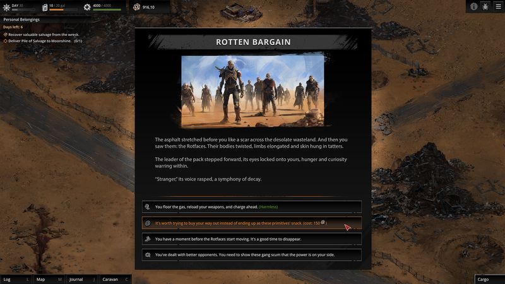This screenshot has width=505, height=284.
Task: Click the currency coin icon
Action: point(136,8)
